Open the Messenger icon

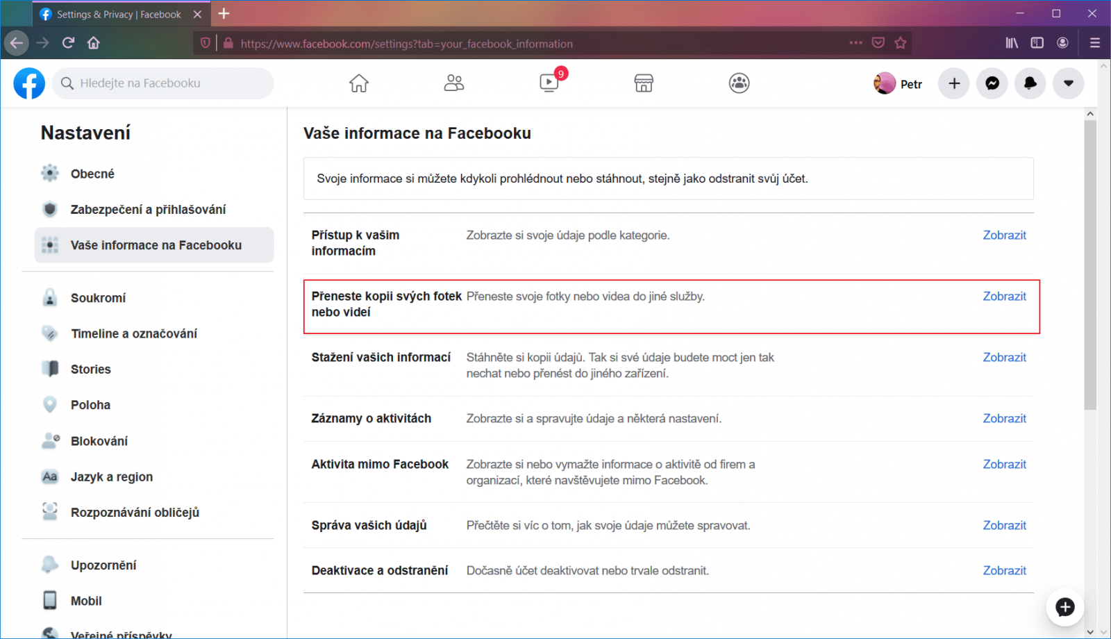click(992, 83)
